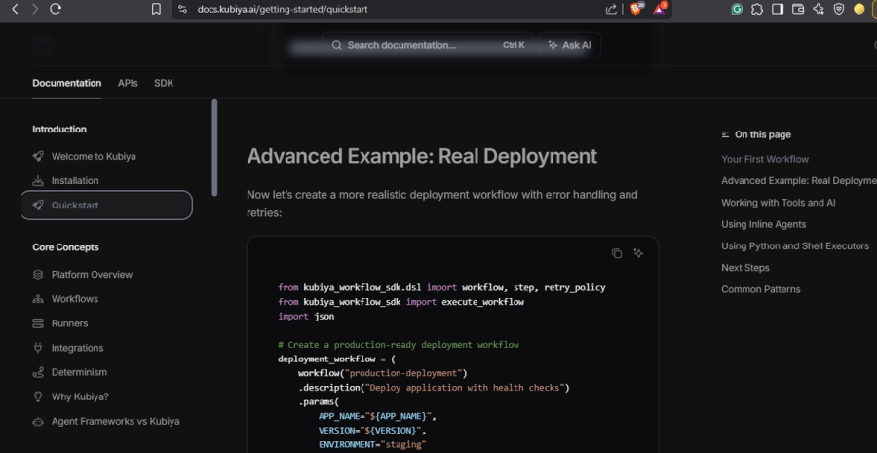The width and height of the screenshot is (877, 453).
Task: Open the Brave Shields lion icon
Action: 636,9
